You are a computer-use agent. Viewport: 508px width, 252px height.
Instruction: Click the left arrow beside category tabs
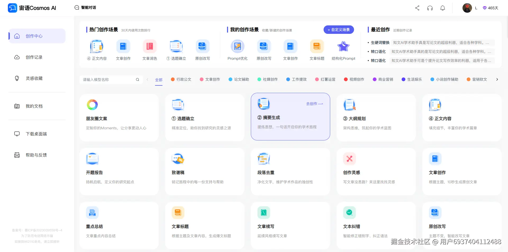pyautogui.click(x=147, y=79)
